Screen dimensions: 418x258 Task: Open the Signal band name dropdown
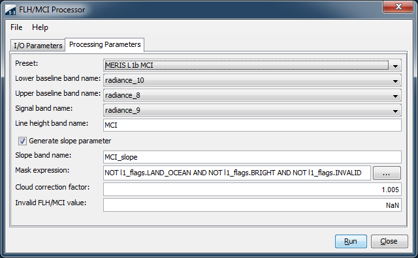(395, 111)
